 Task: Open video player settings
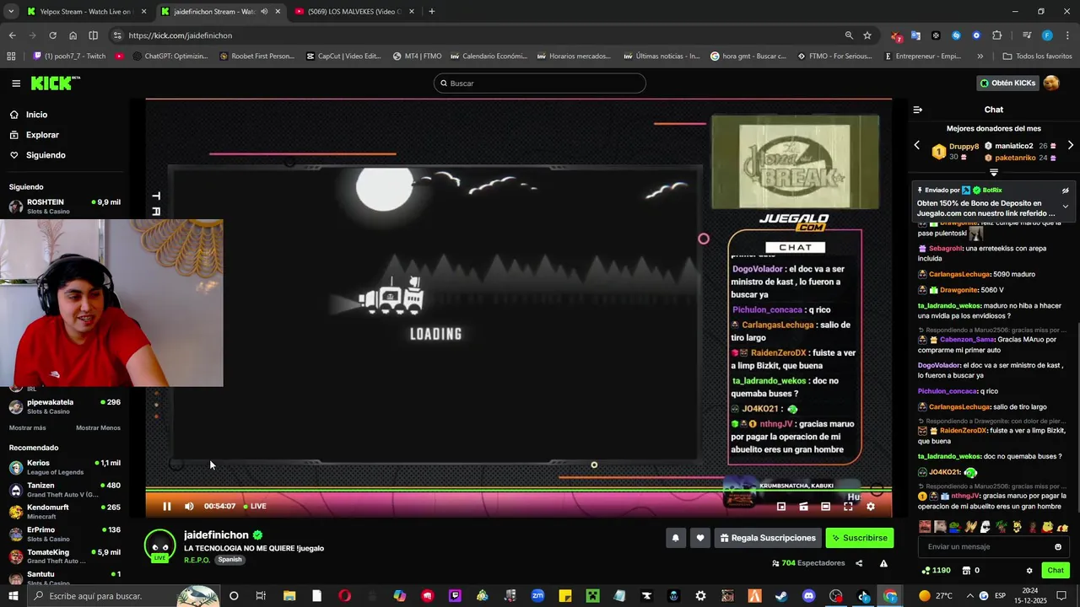871,506
